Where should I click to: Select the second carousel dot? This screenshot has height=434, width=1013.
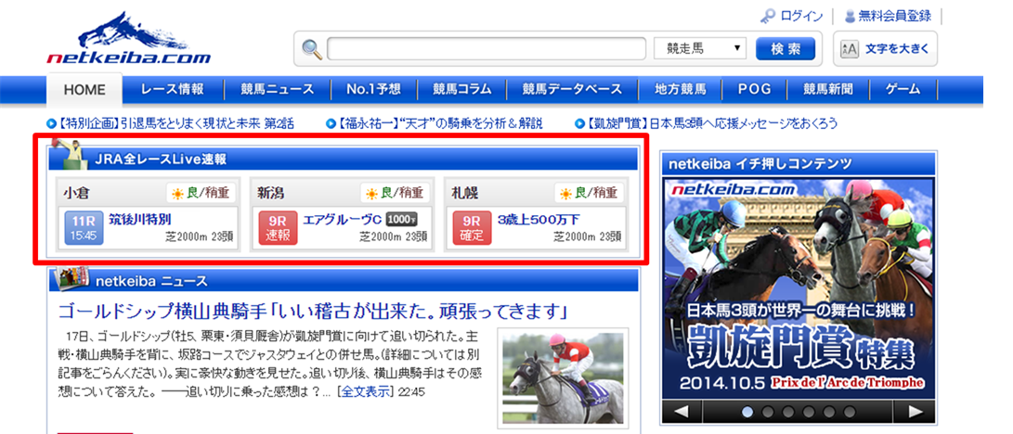[768, 412]
